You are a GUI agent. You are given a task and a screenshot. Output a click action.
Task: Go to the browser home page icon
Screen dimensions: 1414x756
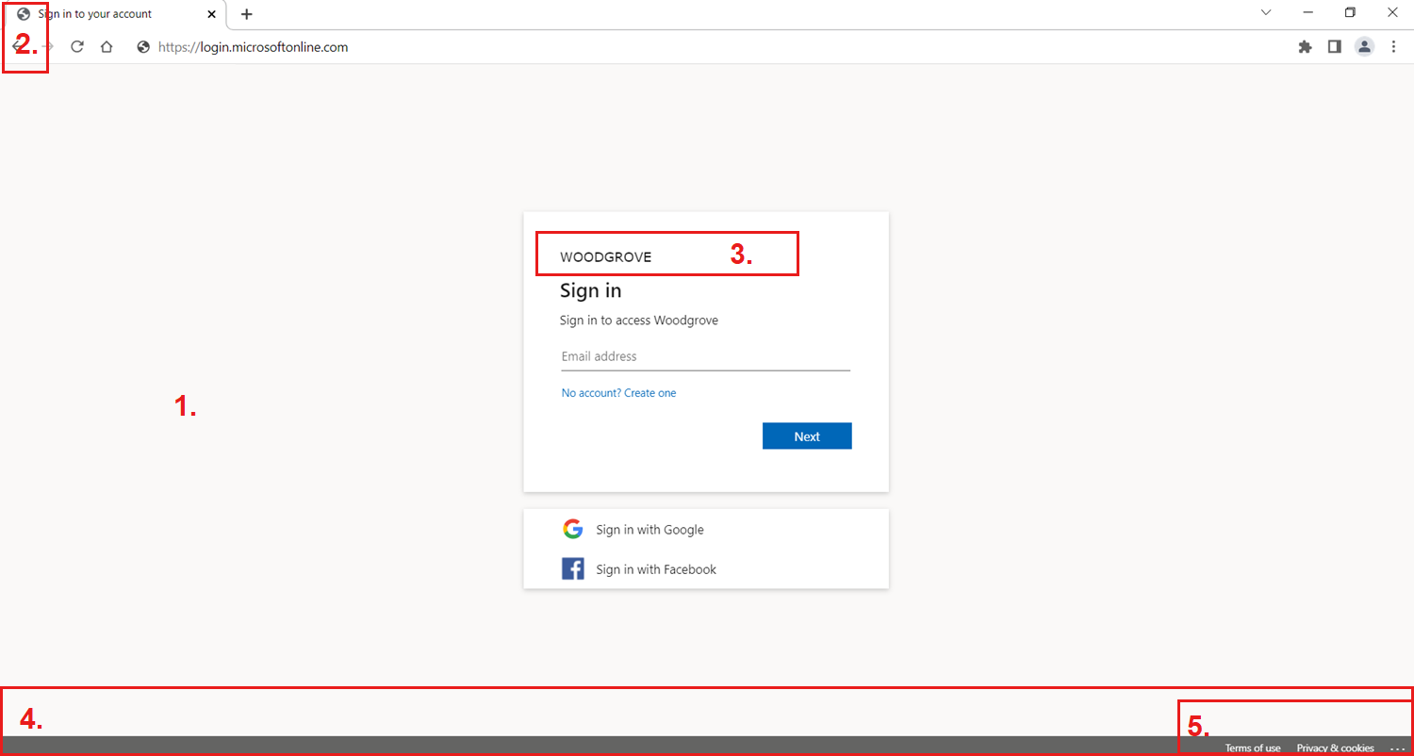[107, 47]
